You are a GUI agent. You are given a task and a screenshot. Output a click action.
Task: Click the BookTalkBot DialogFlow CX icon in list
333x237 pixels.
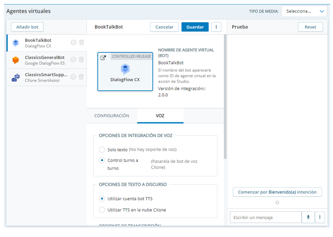click(15, 43)
